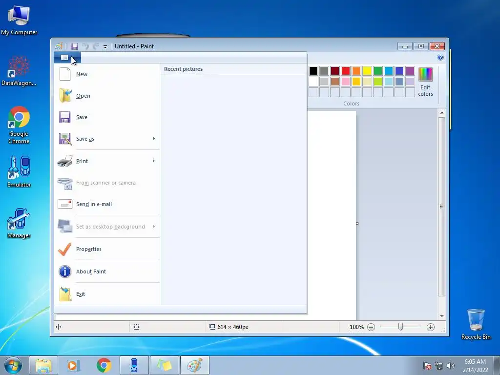Click the Undo arrow in title bar

(x=85, y=46)
